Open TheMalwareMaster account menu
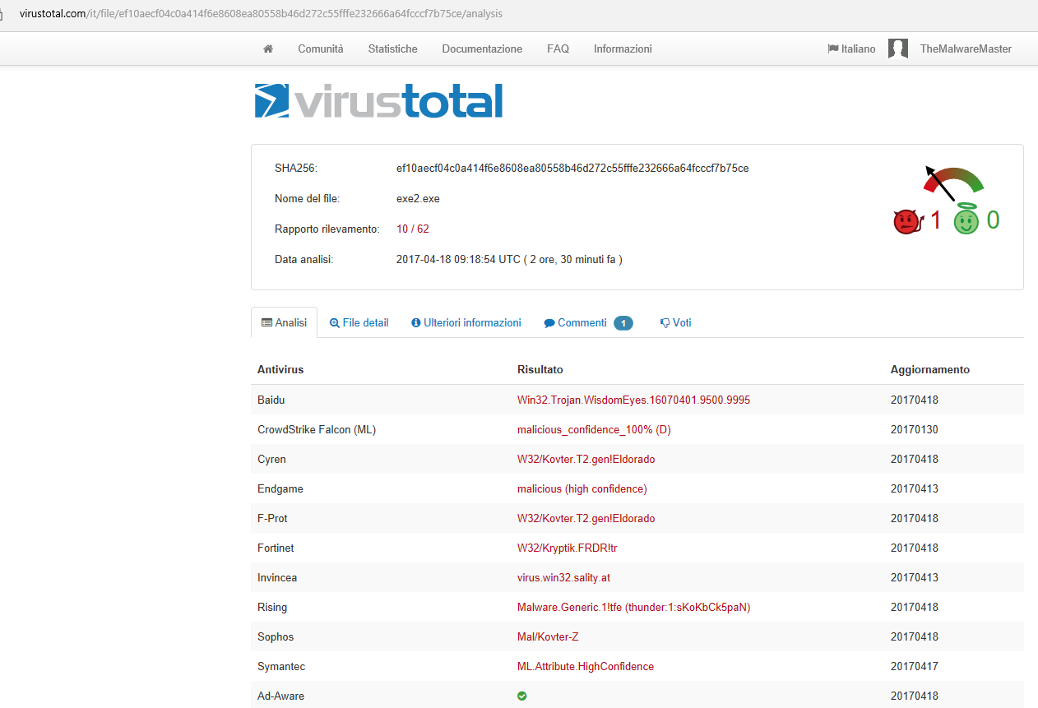The image size is (1038, 708). [x=966, y=49]
